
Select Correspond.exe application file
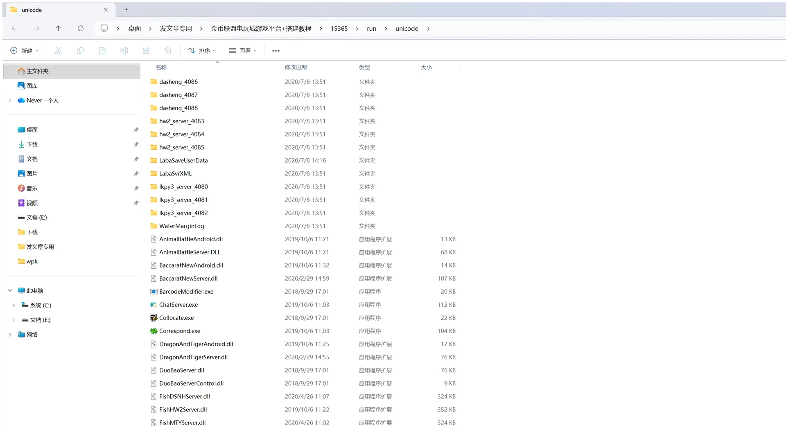tap(180, 331)
